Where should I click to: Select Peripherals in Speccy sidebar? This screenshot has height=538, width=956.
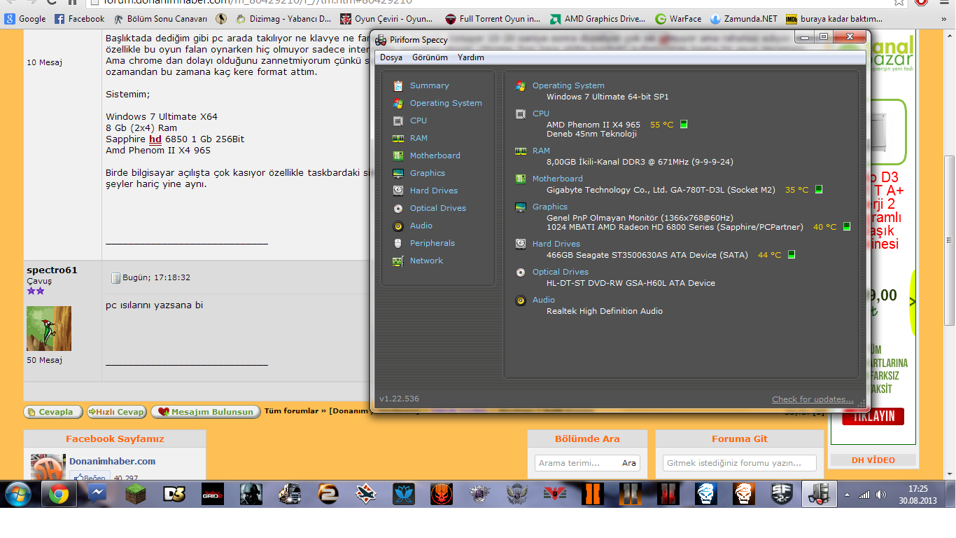[x=432, y=243]
